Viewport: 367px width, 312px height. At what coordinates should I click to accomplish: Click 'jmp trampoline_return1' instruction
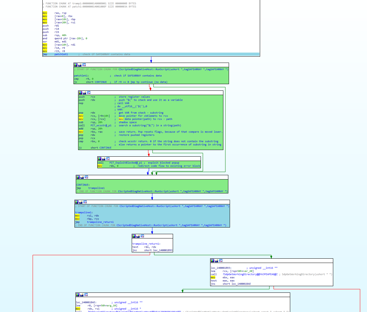click(x=94, y=222)
